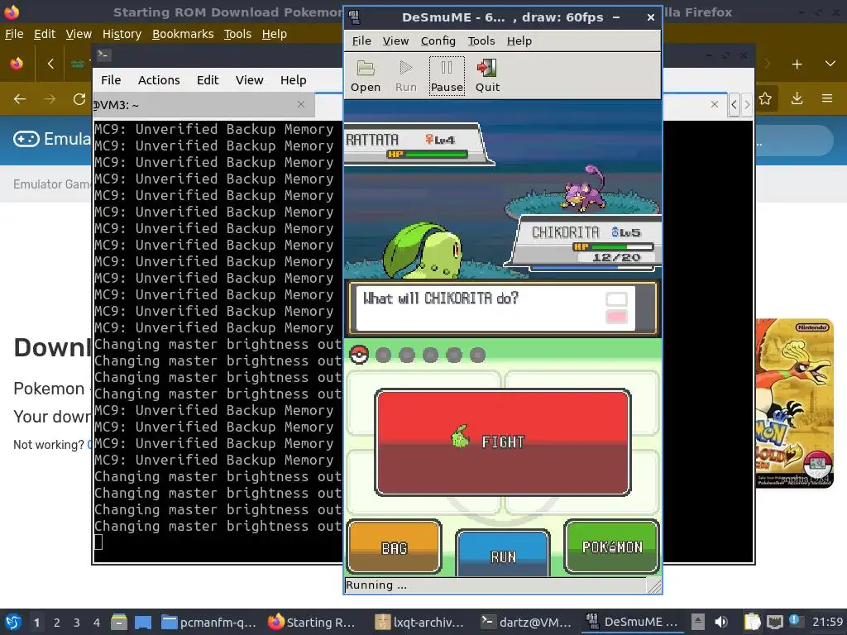The height and width of the screenshot is (635, 847).
Task: Click the DeSmuME window resize grip
Action: click(x=654, y=586)
